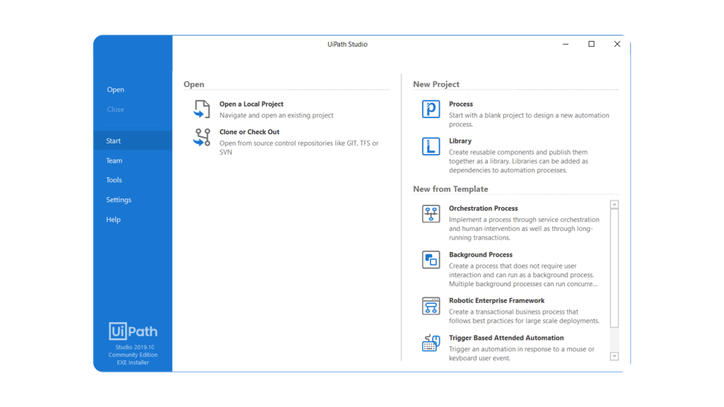724x407 pixels.
Task: Select the Library project icon
Action: click(431, 146)
